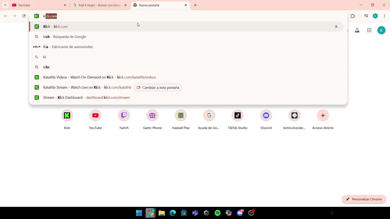Open the YouTube shortcut tile
This screenshot has width=390, height=219.
click(x=95, y=120)
